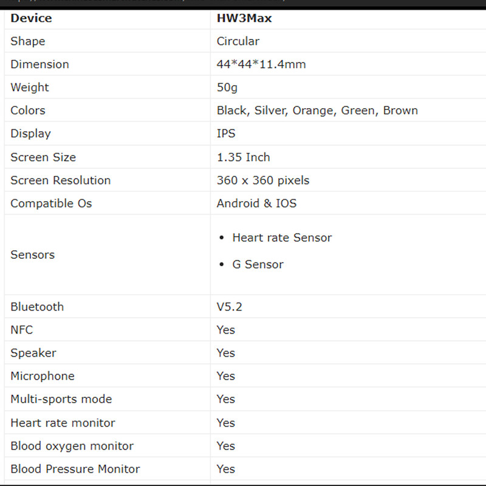
Task: Click Yes beside Blood Pressure Monitor
Action: coord(225,469)
